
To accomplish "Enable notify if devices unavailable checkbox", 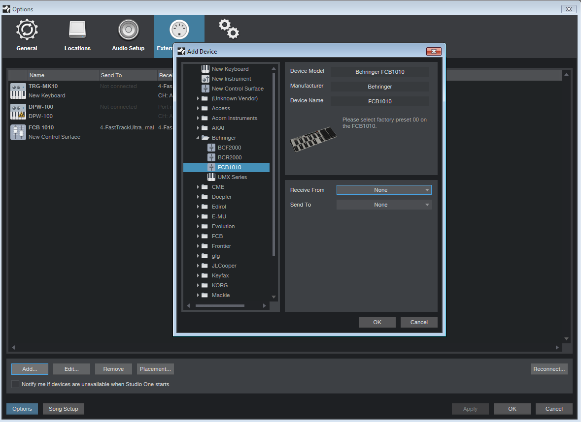I will coord(15,384).
